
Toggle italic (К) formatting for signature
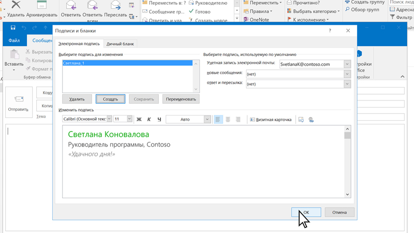tap(149, 119)
